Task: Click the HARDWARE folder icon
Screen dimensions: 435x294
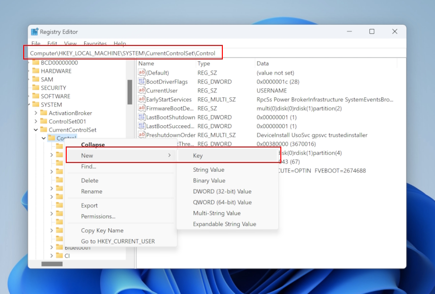Action: (x=36, y=71)
